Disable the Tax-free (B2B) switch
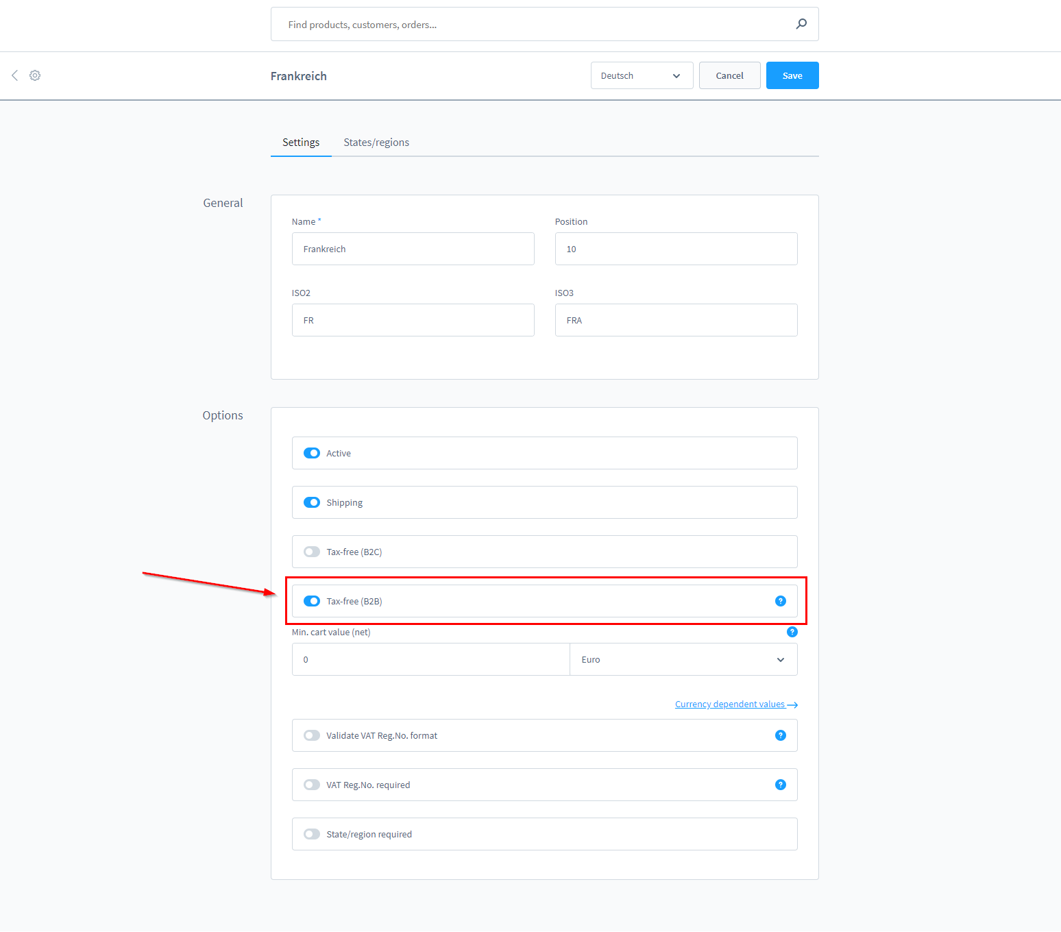Image resolution: width=1061 pixels, height=932 pixels. [312, 601]
